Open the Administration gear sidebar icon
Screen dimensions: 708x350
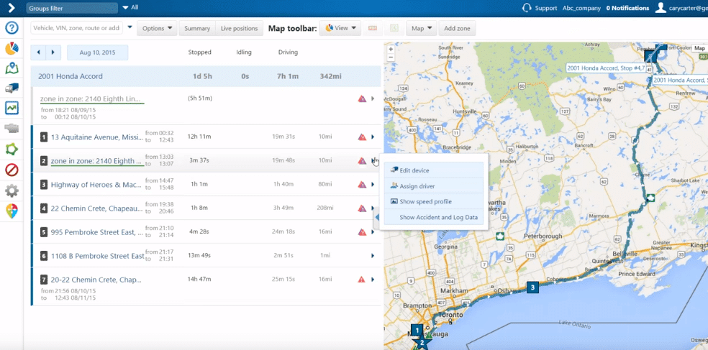point(12,190)
